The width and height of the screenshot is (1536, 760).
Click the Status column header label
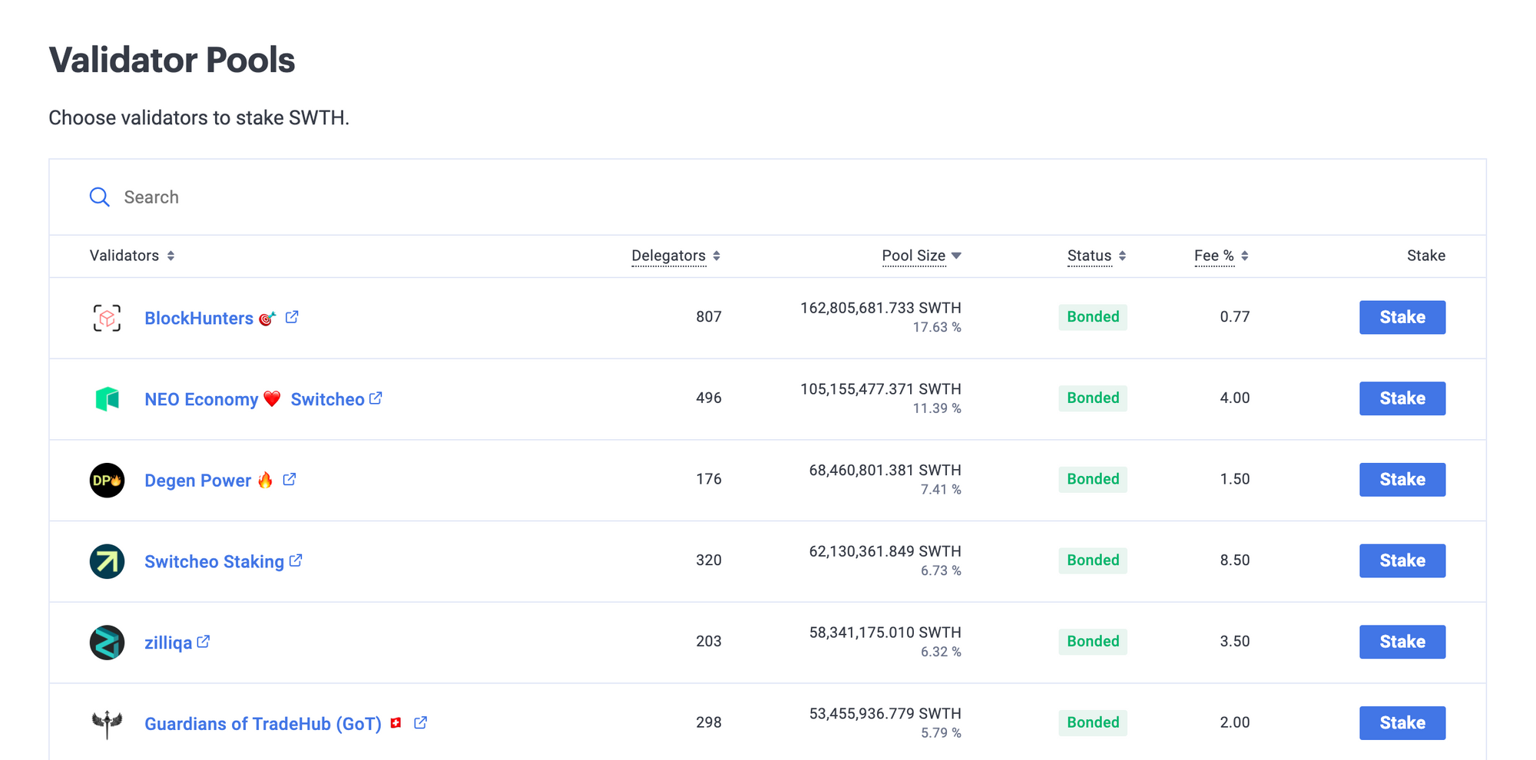(x=1089, y=256)
